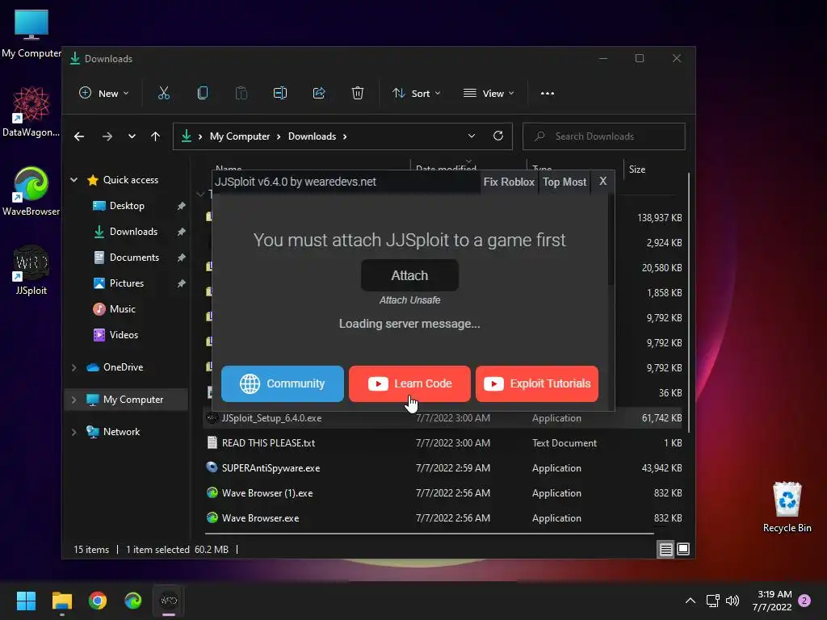Select READ THIS PLEASE.txt file
827x620 pixels.
443,443
